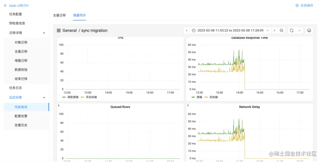Open the dashboard grid icon next to General
This screenshot has width=322, height=162.
pos(59,31)
